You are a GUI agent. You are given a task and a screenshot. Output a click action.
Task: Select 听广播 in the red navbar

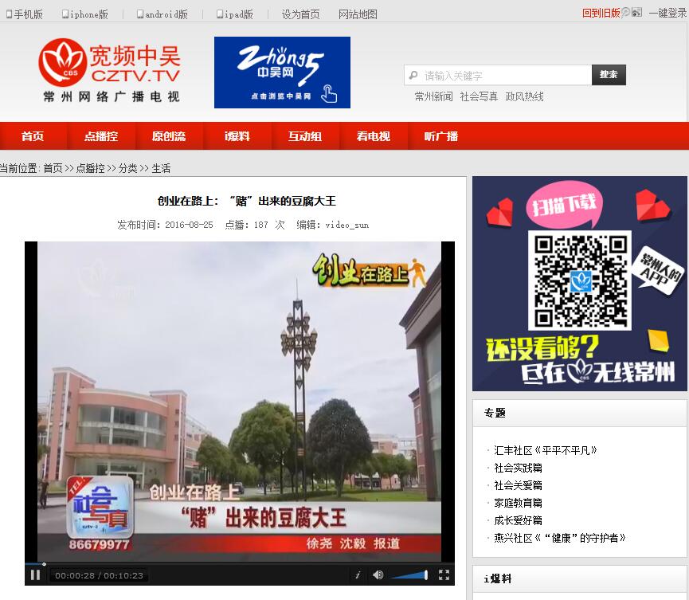coord(440,136)
